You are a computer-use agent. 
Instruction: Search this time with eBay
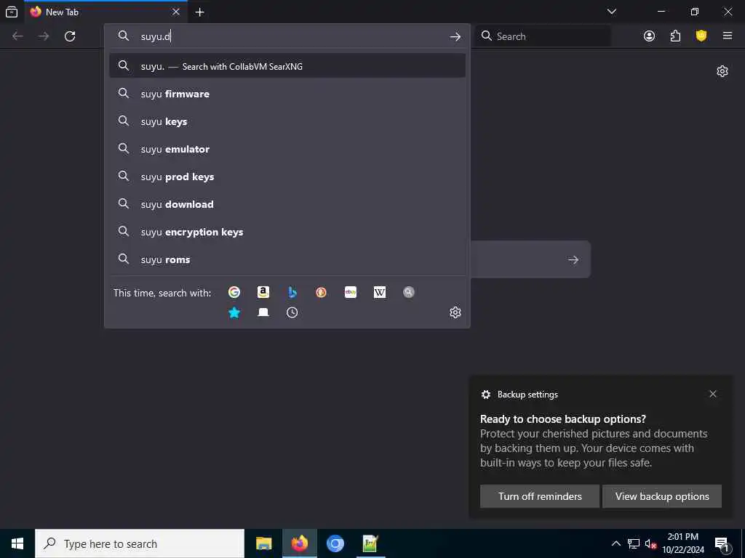[351, 292]
